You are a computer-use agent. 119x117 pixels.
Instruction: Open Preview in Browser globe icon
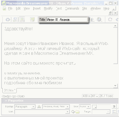99,20
